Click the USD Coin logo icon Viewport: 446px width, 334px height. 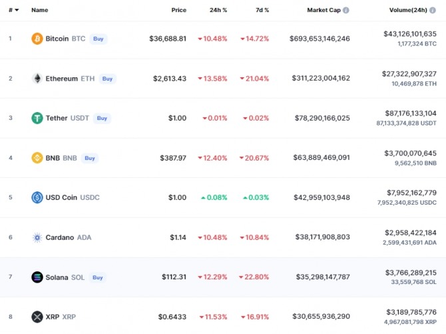[x=37, y=197]
